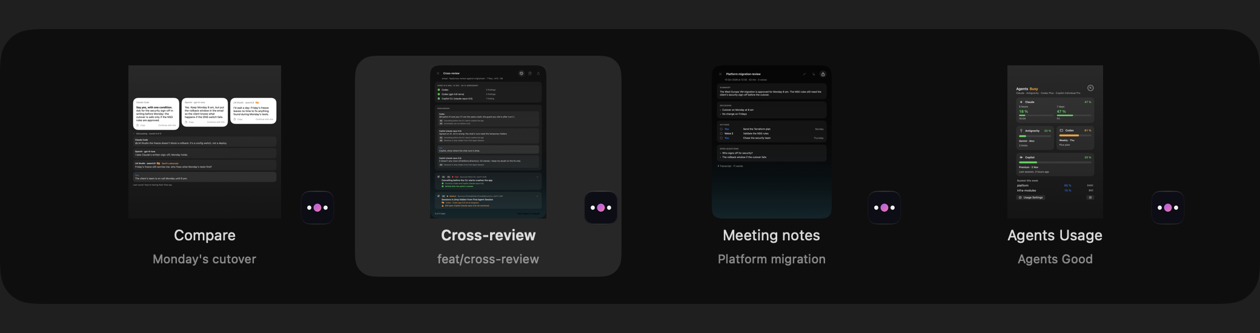1260x333 pixels.
Task: Expand the chevron on Sessions hidden finding
Action: 537,196
